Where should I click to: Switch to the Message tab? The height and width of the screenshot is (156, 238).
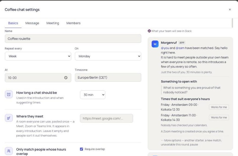[32, 23]
